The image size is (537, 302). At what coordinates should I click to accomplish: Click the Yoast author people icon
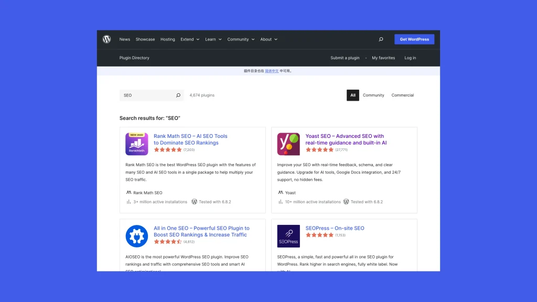click(x=281, y=192)
